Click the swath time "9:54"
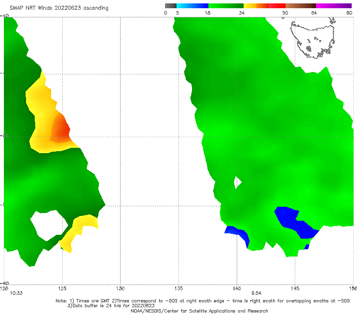Image resolution: width=357 pixels, height=314 pixels. pyautogui.click(x=256, y=293)
